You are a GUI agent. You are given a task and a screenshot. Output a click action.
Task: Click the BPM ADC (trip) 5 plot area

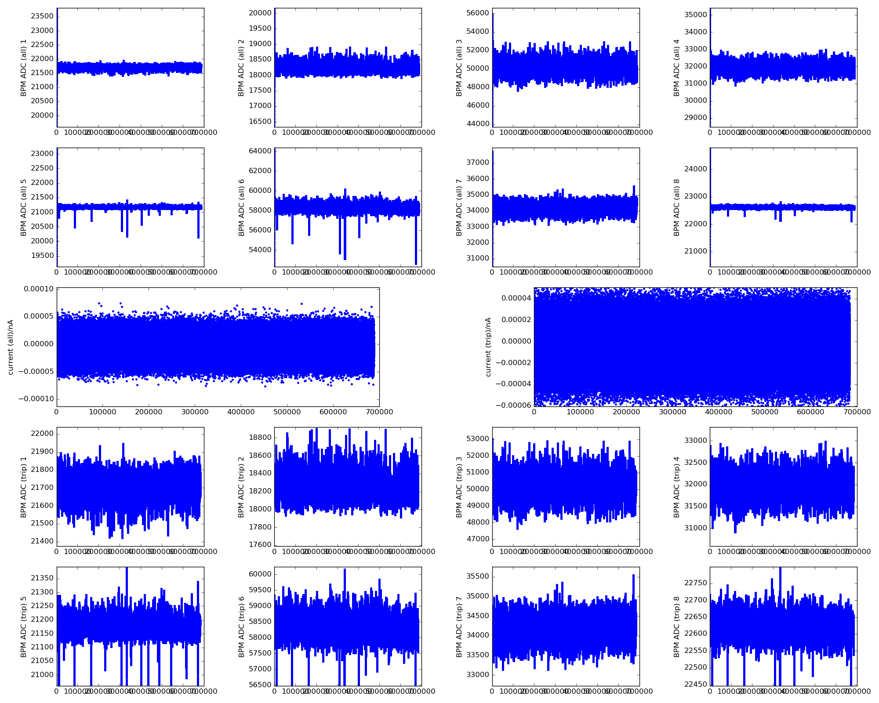coord(130,626)
